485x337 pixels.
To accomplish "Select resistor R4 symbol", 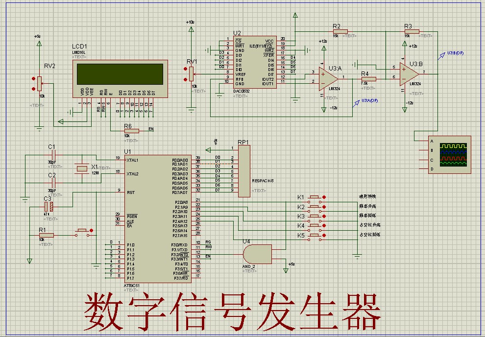I will click(x=369, y=79).
